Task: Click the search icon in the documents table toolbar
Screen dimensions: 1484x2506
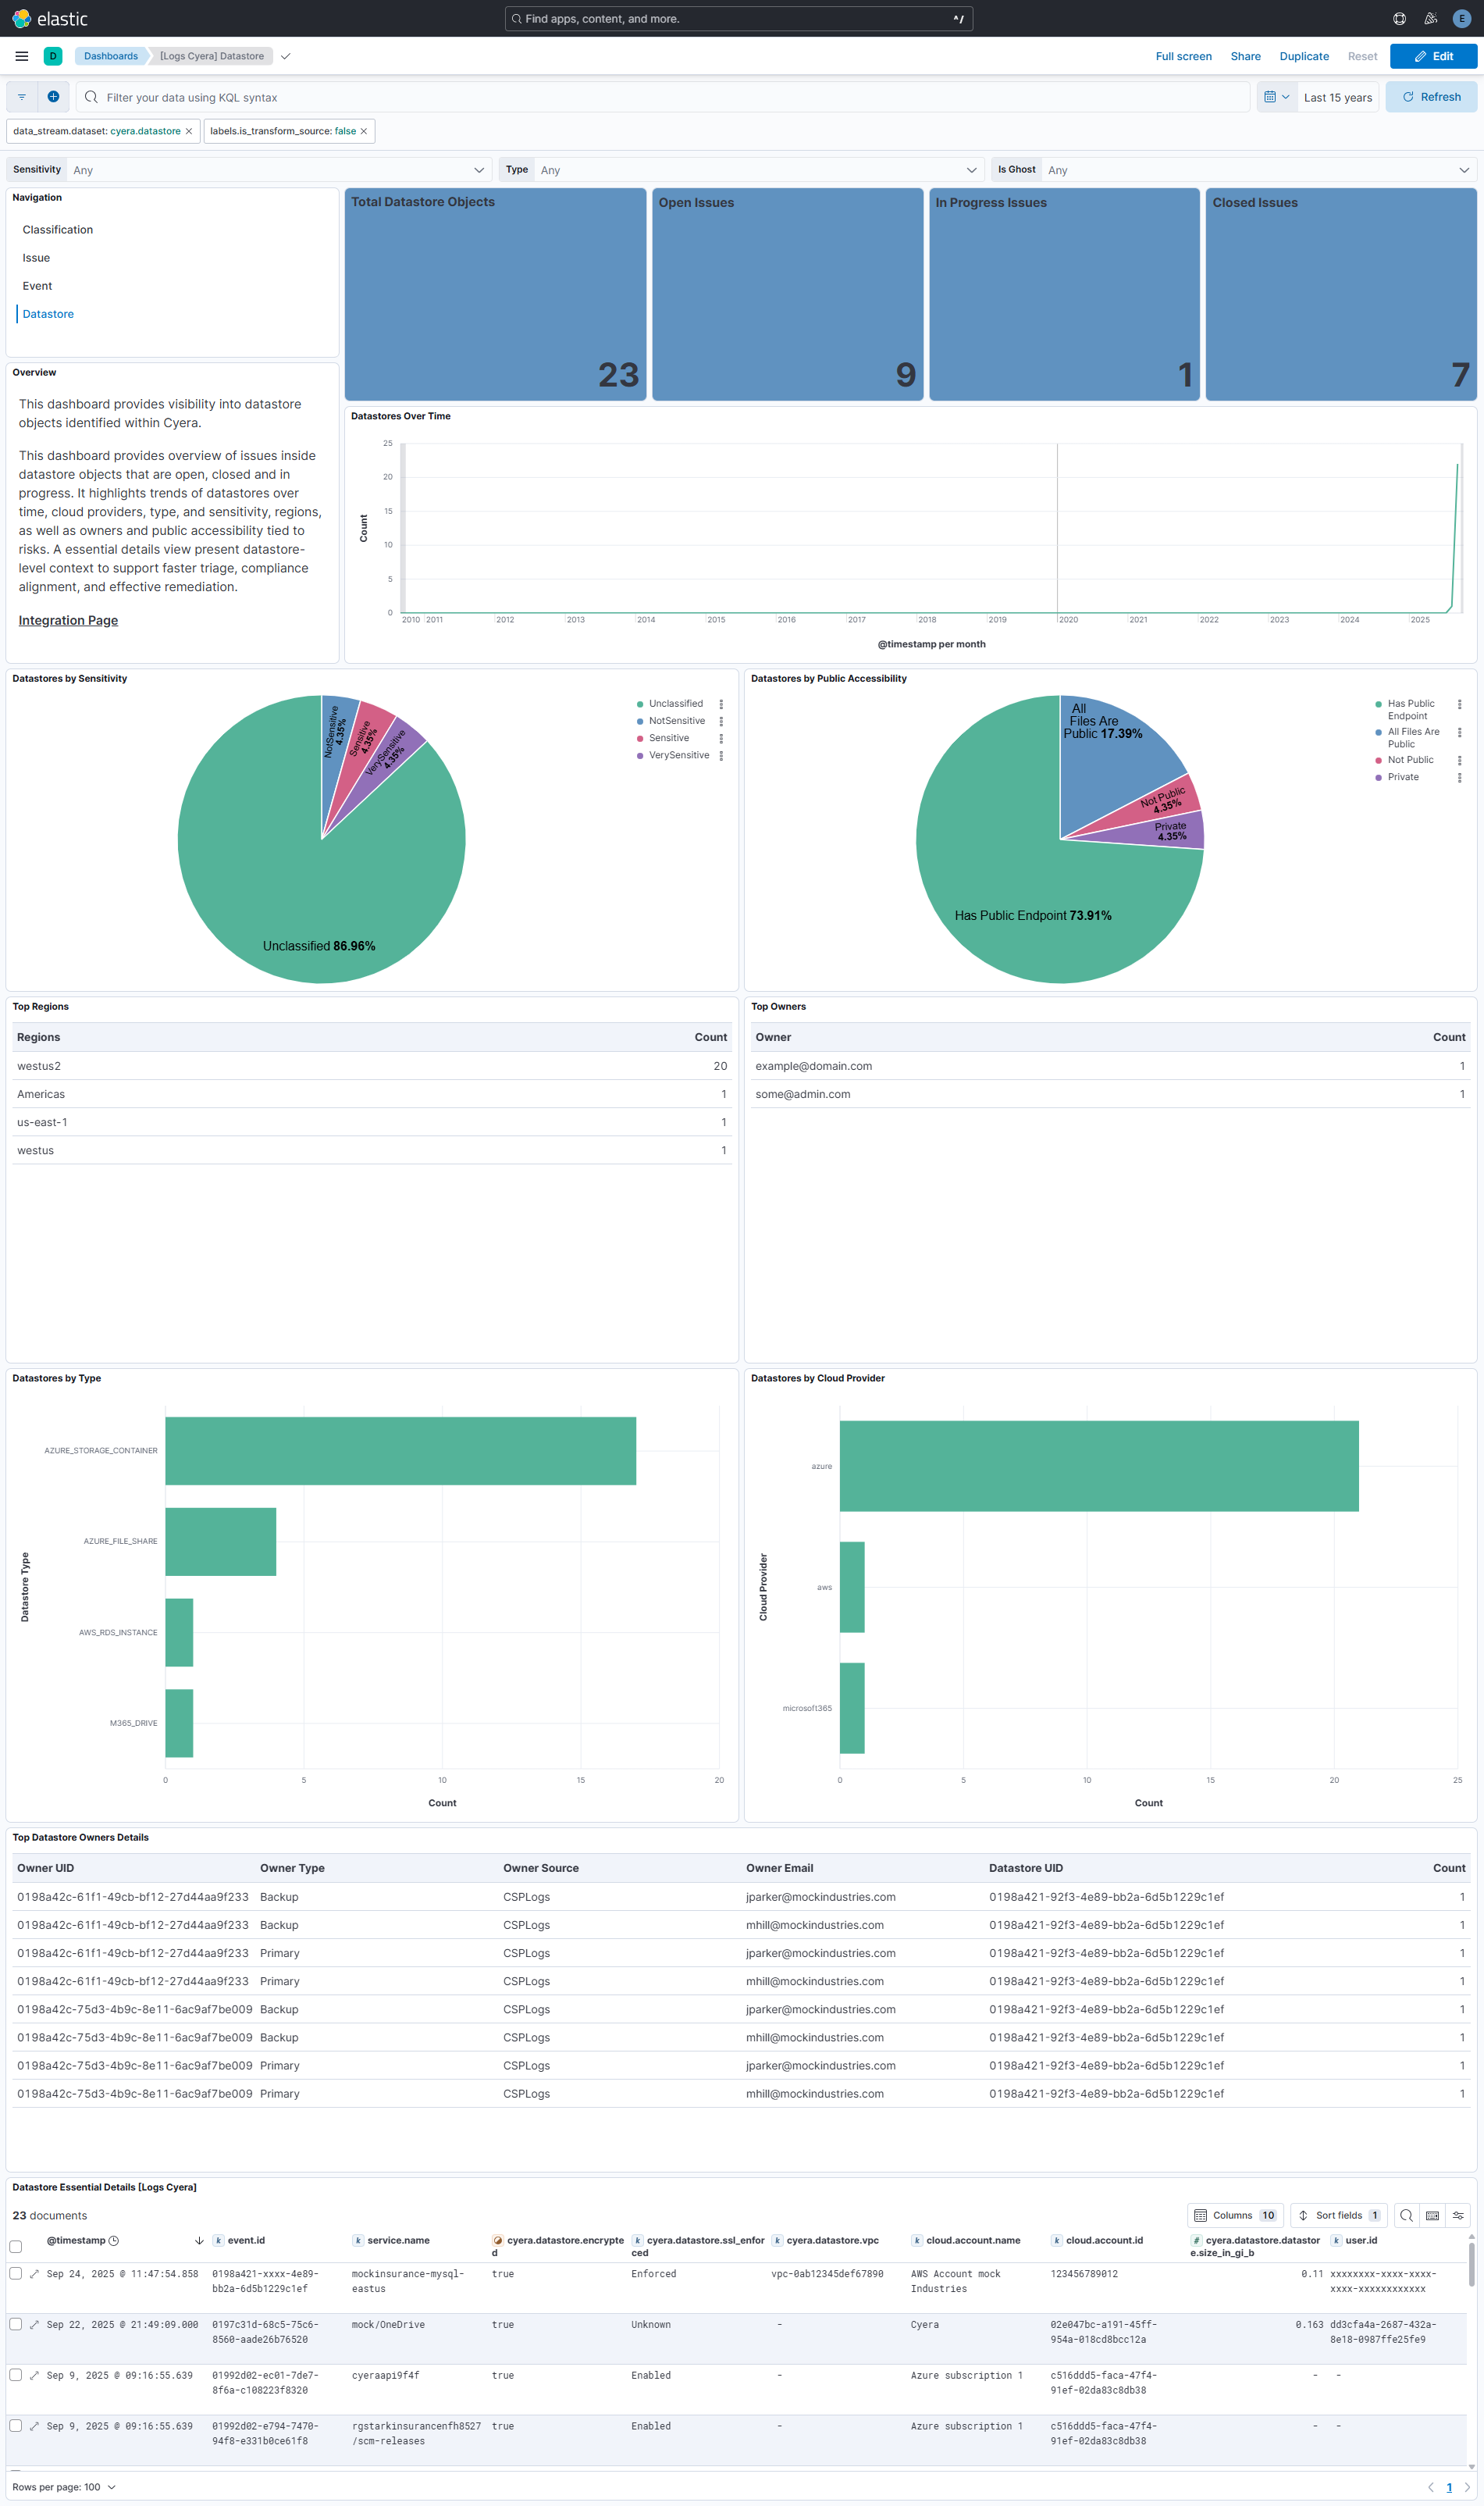Action: (1406, 2214)
